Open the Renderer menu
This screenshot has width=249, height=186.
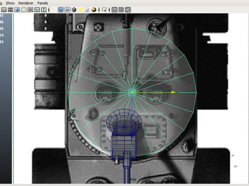pyautogui.click(x=26, y=3)
